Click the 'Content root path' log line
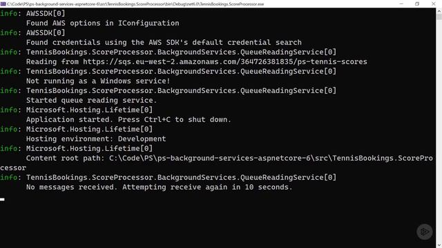Image resolution: width=442 pixels, height=248 pixels. [216, 163]
